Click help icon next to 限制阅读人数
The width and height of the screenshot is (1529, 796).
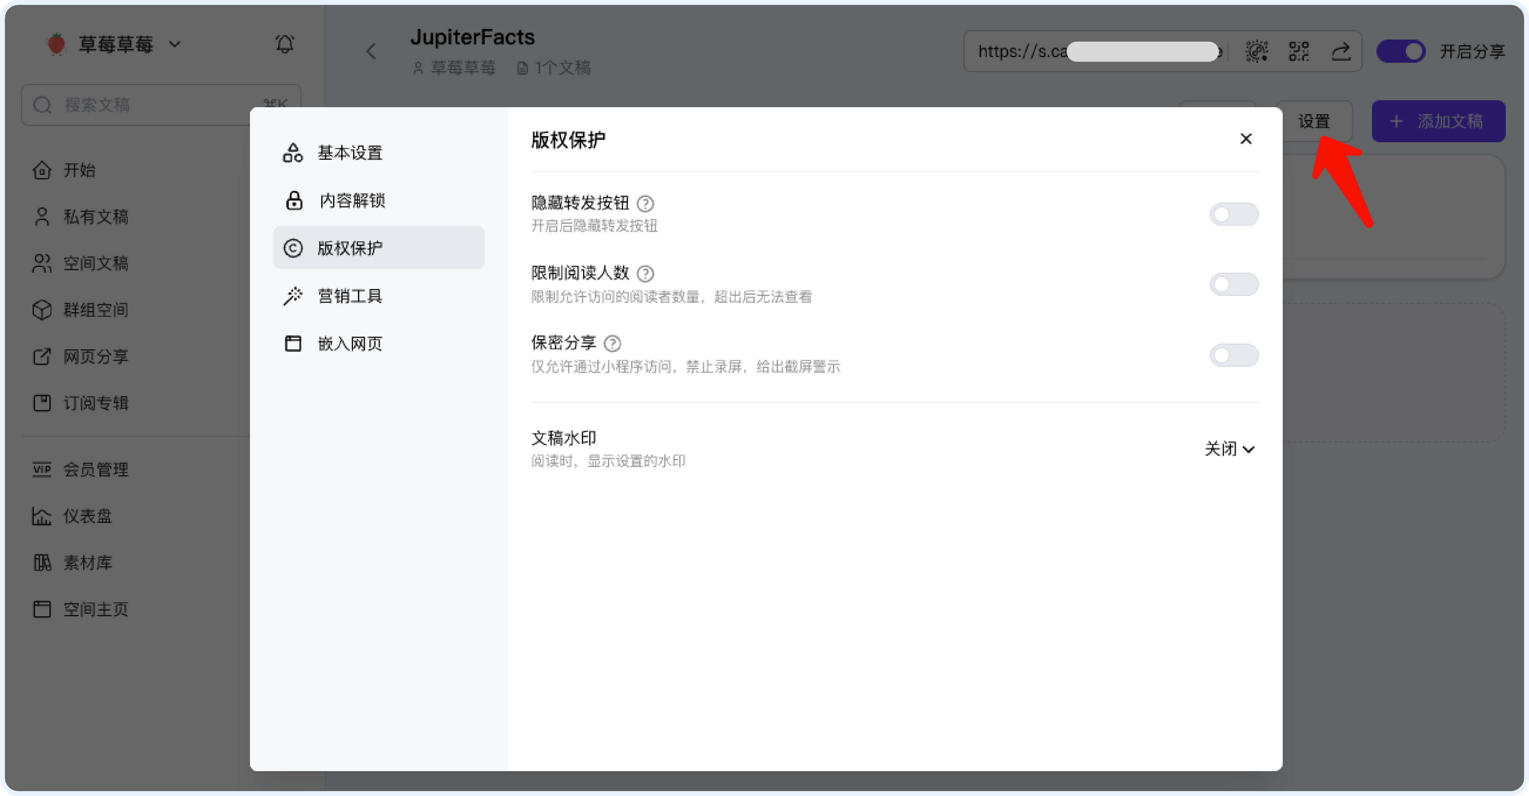tap(645, 273)
